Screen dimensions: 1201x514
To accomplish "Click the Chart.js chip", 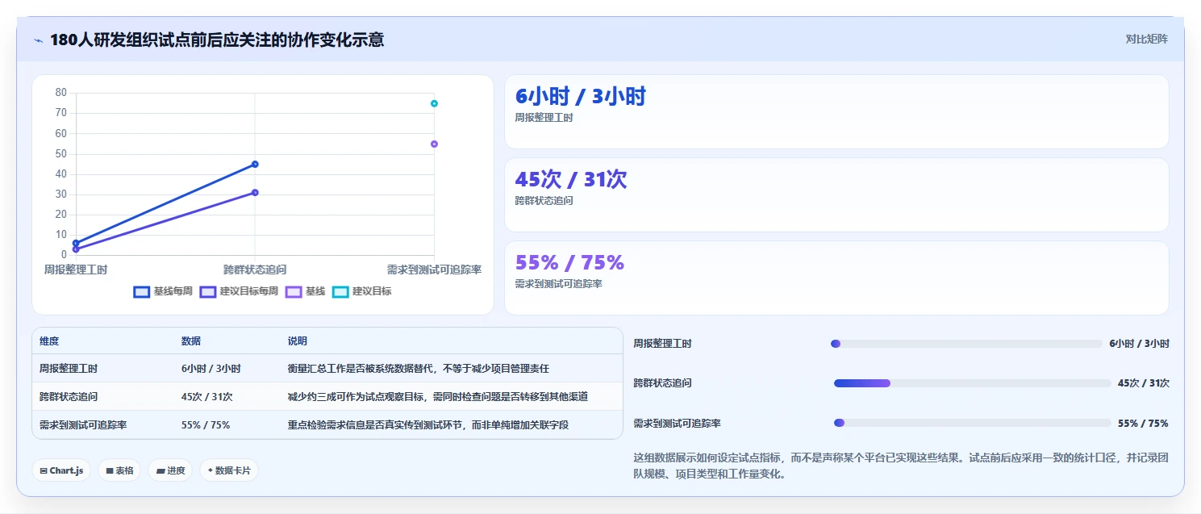I will click(x=61, y=470).
